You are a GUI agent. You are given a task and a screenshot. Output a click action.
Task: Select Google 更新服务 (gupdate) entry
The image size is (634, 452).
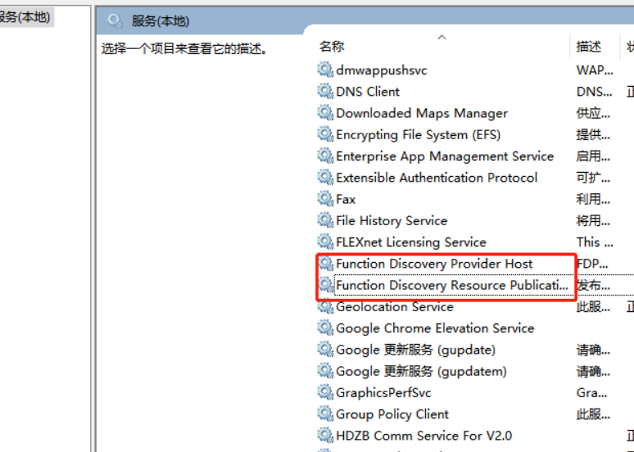pyautogui.click(x=415, y=350)
